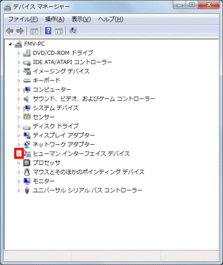Expand DVD/CD-ROM ドライブ node

(x=19, y=53)
